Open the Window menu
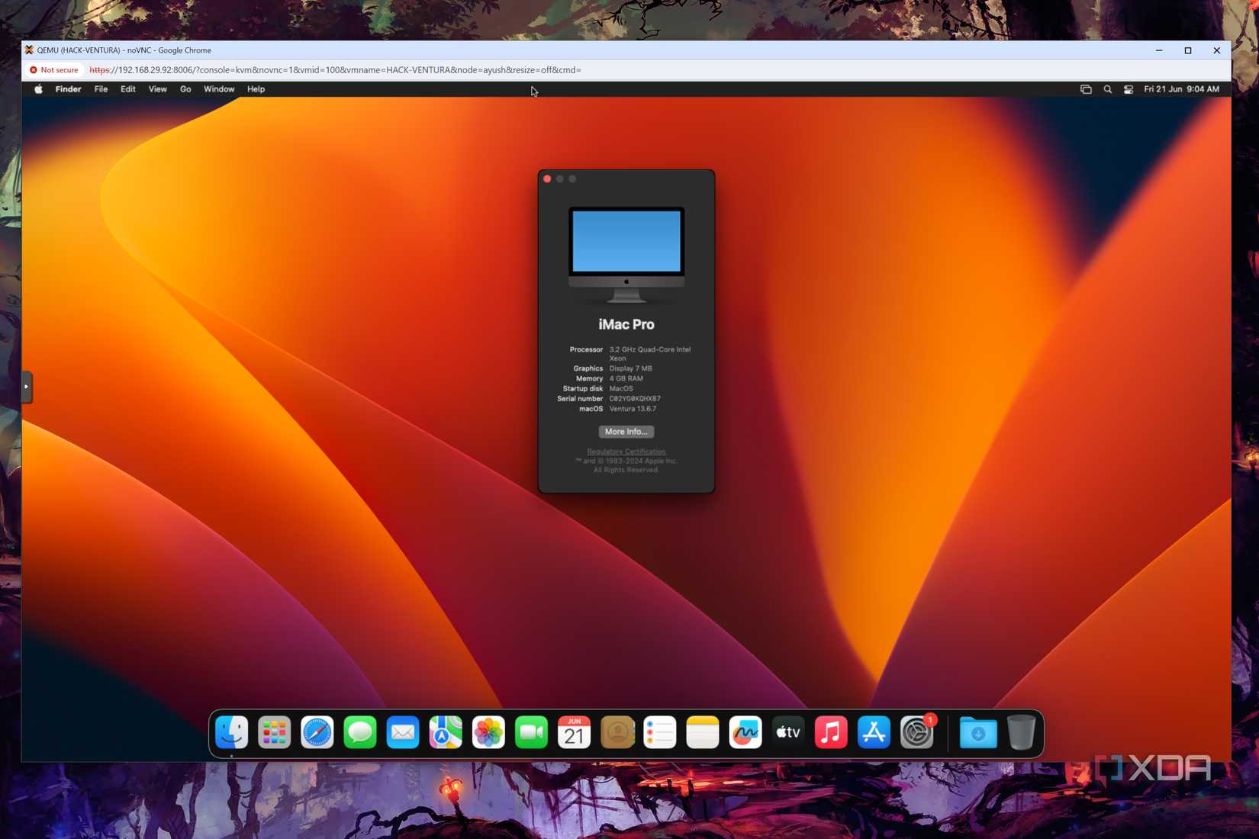Viewport: 1259px width, 839px height. [219, 89]
